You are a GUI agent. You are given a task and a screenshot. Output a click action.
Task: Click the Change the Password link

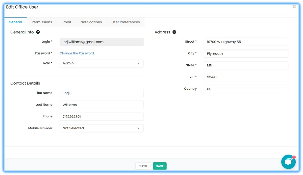click(77, 53)
